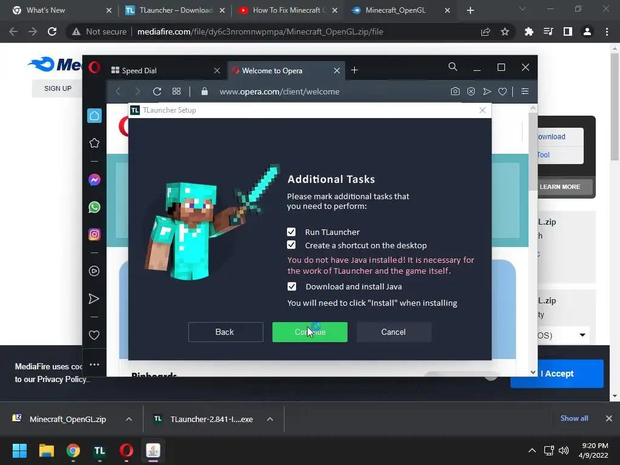The height and width of the screenshot is (465, 620).
Task: Check off the Run TLauncher checkbox
Action: [291, 232]
